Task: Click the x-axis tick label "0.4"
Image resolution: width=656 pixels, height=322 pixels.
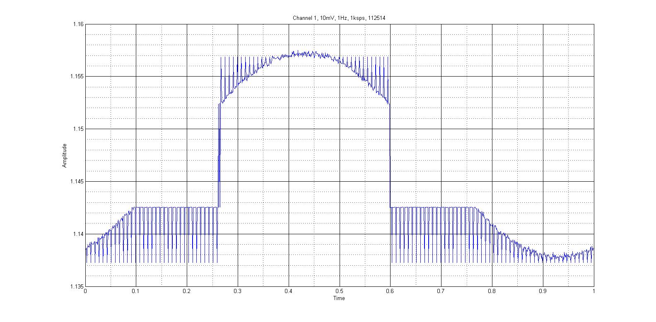Action: click(289, 291)
